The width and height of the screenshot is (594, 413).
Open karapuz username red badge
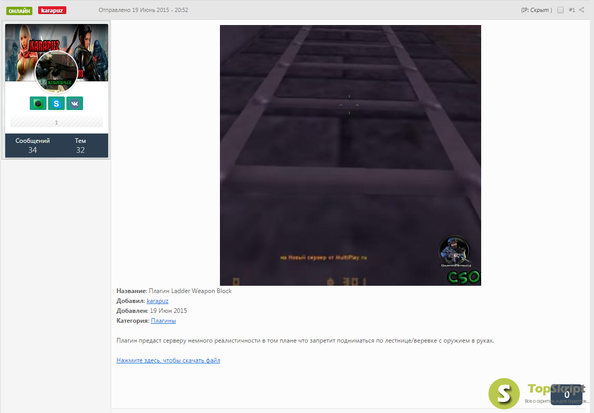click(52, 10)
